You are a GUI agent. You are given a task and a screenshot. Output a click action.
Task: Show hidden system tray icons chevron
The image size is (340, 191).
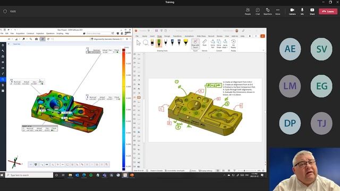(x=224, y=175)
